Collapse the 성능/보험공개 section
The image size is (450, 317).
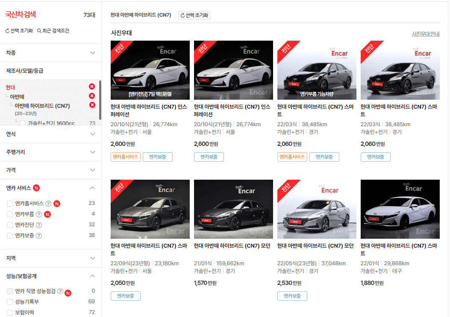coord(92,276)
